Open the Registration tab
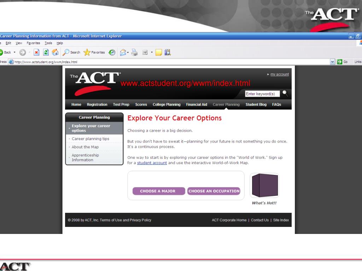Viewport: 362px width, 271px height. point(97,104)
